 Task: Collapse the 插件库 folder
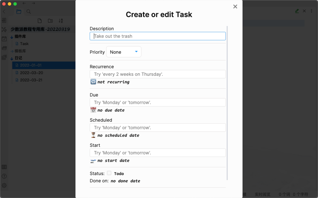[12, 37]
